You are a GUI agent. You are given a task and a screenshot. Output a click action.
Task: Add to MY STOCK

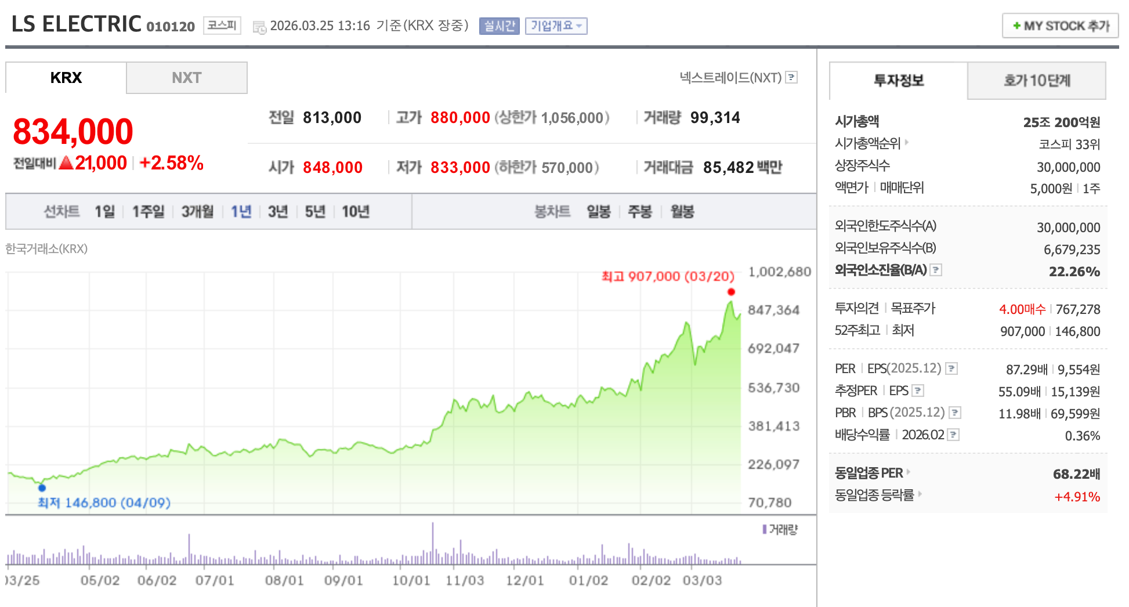click(1061, 26)
